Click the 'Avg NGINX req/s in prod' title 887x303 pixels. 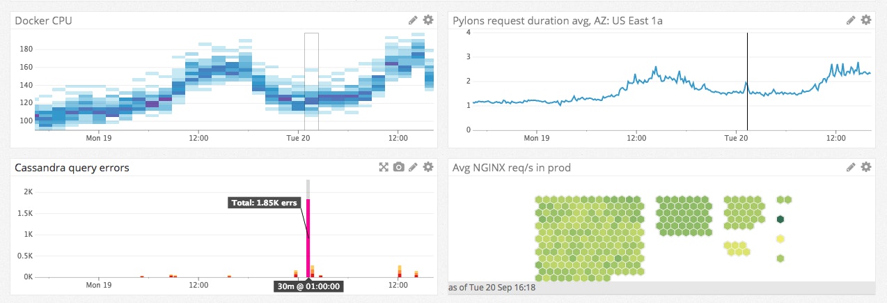point(512,168)
